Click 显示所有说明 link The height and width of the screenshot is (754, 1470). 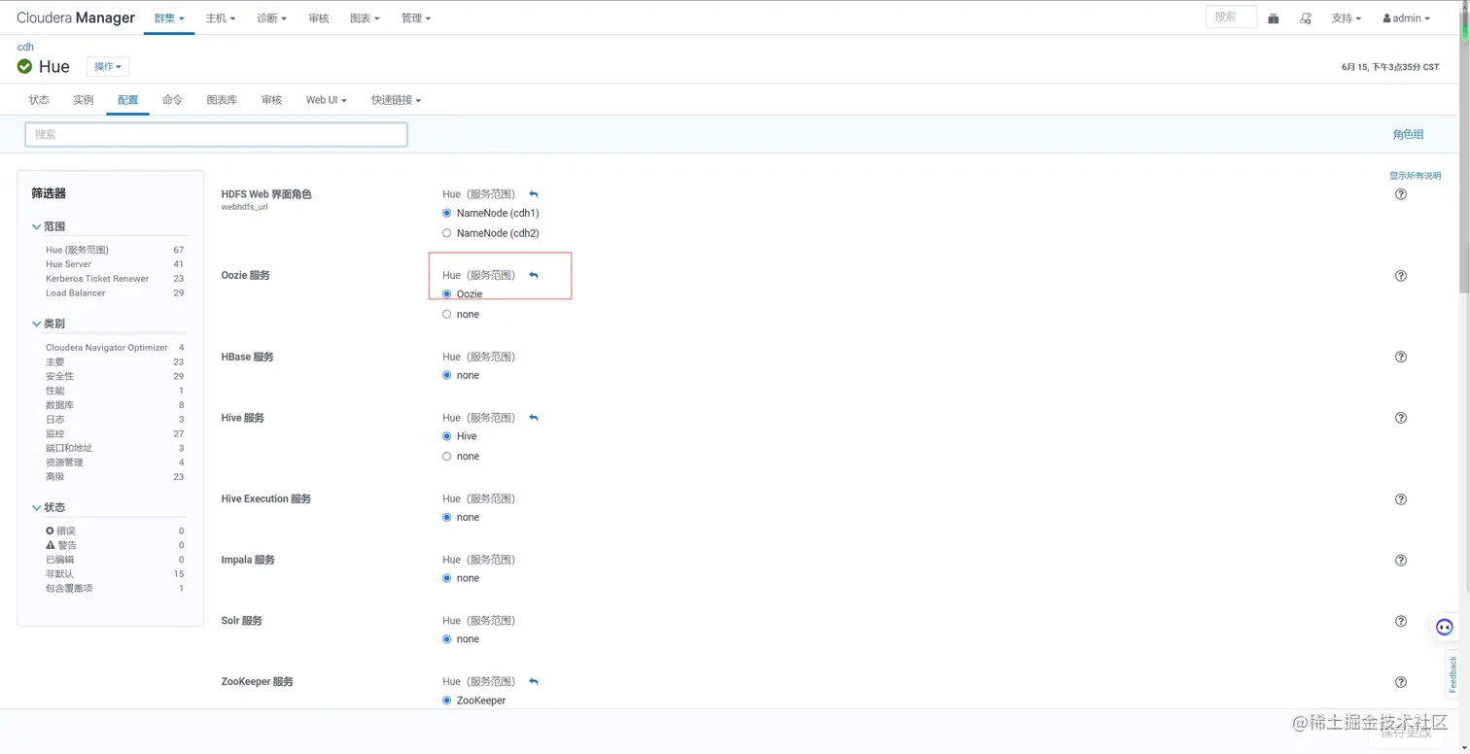pos(1415,176)
